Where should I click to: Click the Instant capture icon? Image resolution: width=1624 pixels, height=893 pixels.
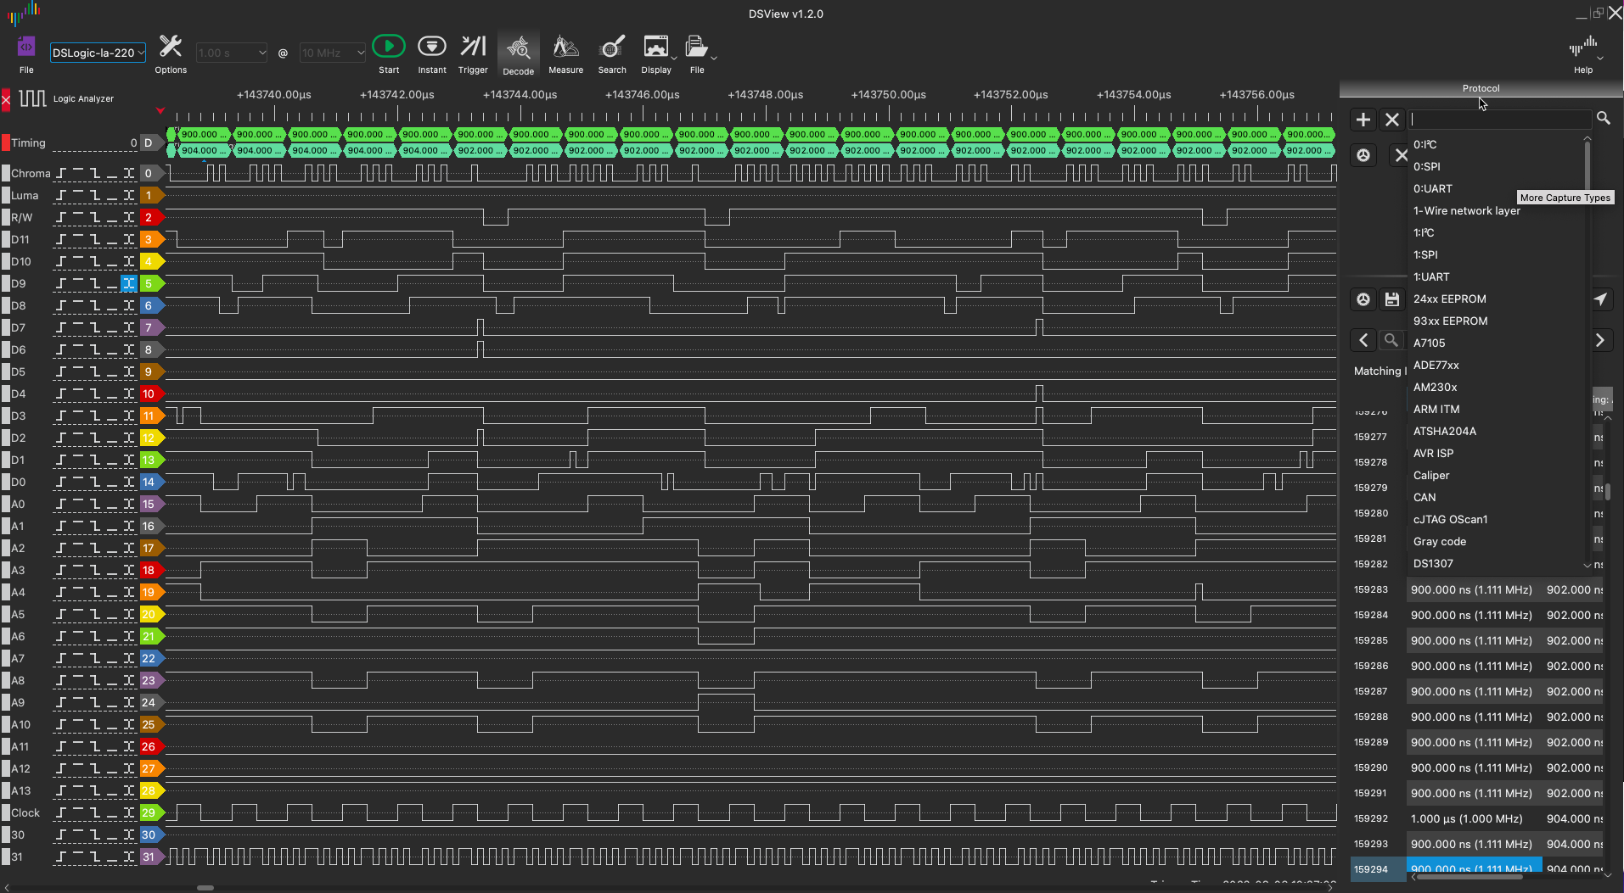(431, 47)
